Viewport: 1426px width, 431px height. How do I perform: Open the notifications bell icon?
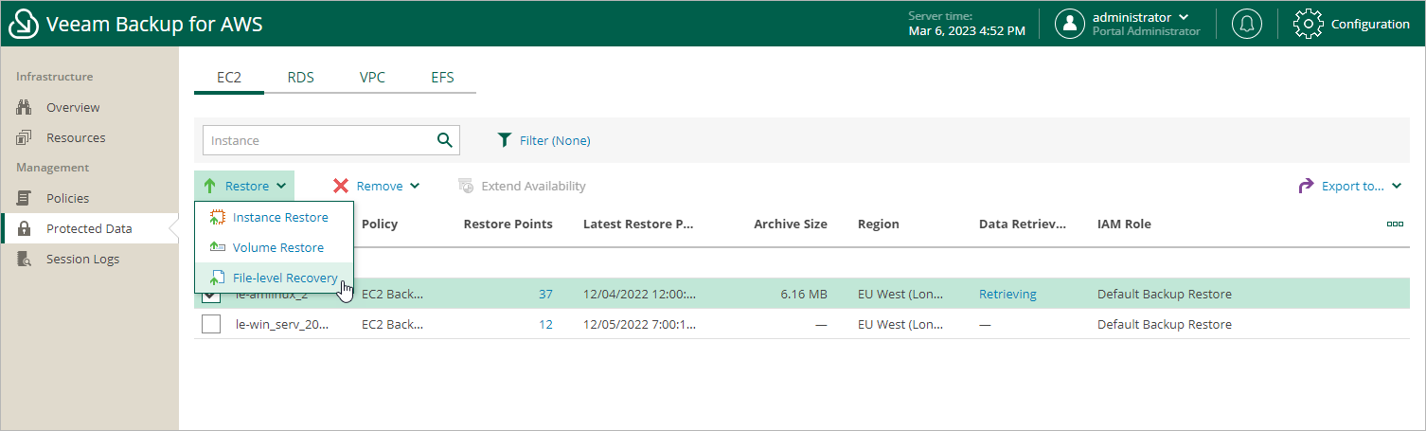coord(1246,24)
